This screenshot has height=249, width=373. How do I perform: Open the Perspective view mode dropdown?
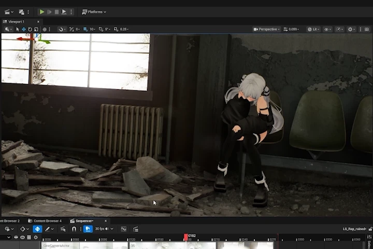tap(267, 29)
